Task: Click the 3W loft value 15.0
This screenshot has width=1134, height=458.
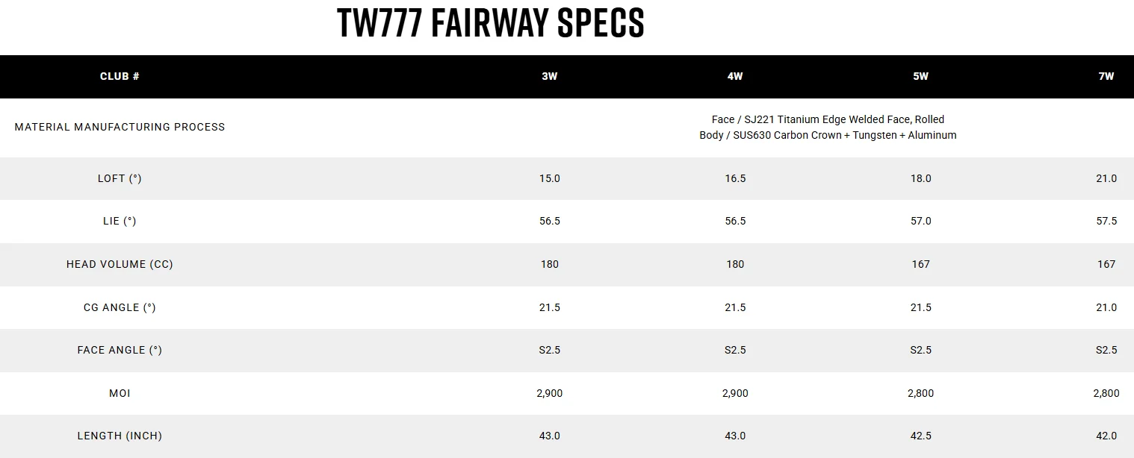Action: (550, 178)
